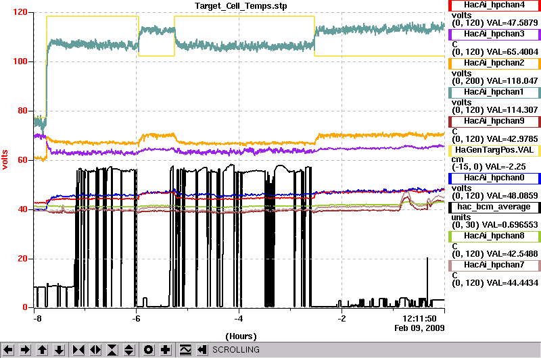
Task: Click the value text VAL=42.5488
Action: coord(512,254)
